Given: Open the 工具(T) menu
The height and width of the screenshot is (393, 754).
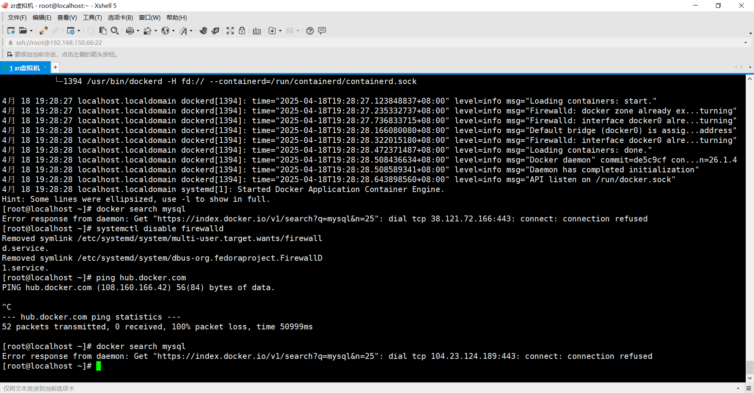Looking at the screenshot, I should (92, 17).
